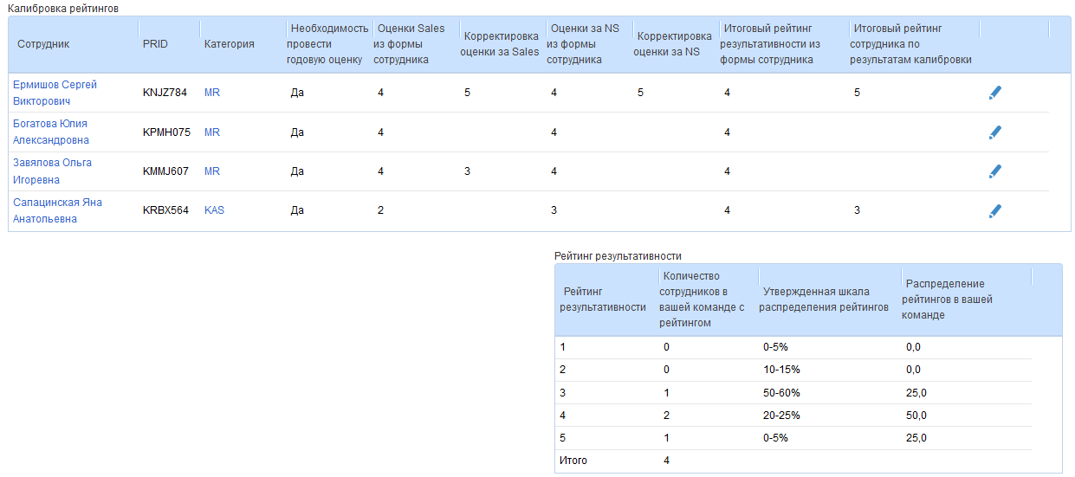Sort by PRID column header

(x=155, y=44)
